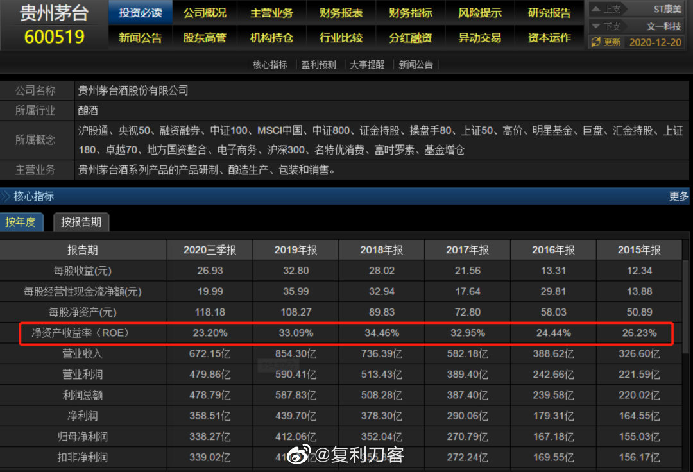The width and height of the screenshot is (693, 472).
Task: Click 更多 in 核心指标 header
Action: point(678,196)
